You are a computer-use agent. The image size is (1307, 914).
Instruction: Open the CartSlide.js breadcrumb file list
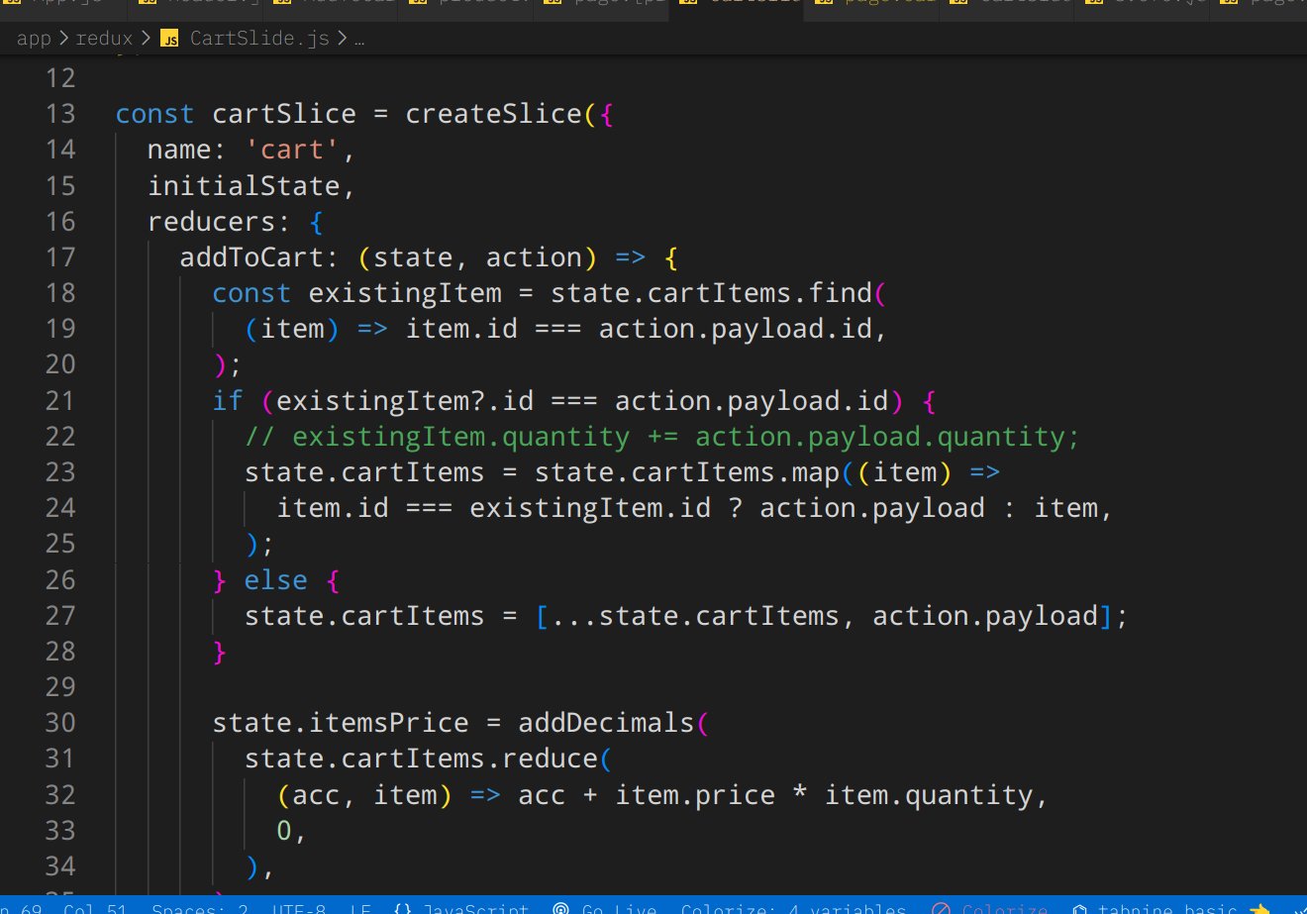point(258,39)
